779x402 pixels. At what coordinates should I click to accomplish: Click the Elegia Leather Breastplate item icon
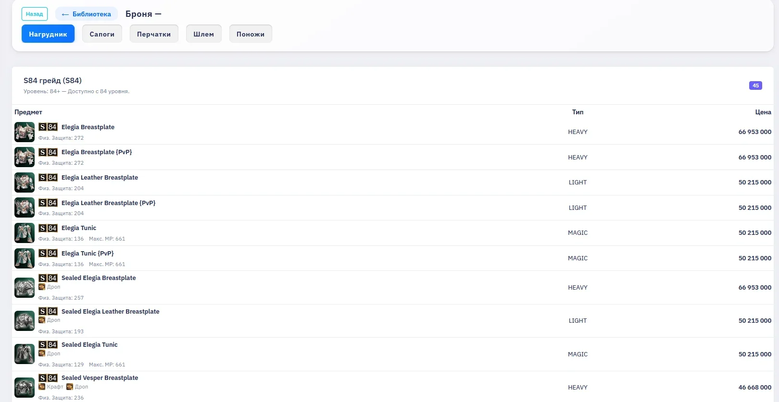click(24, 183)
